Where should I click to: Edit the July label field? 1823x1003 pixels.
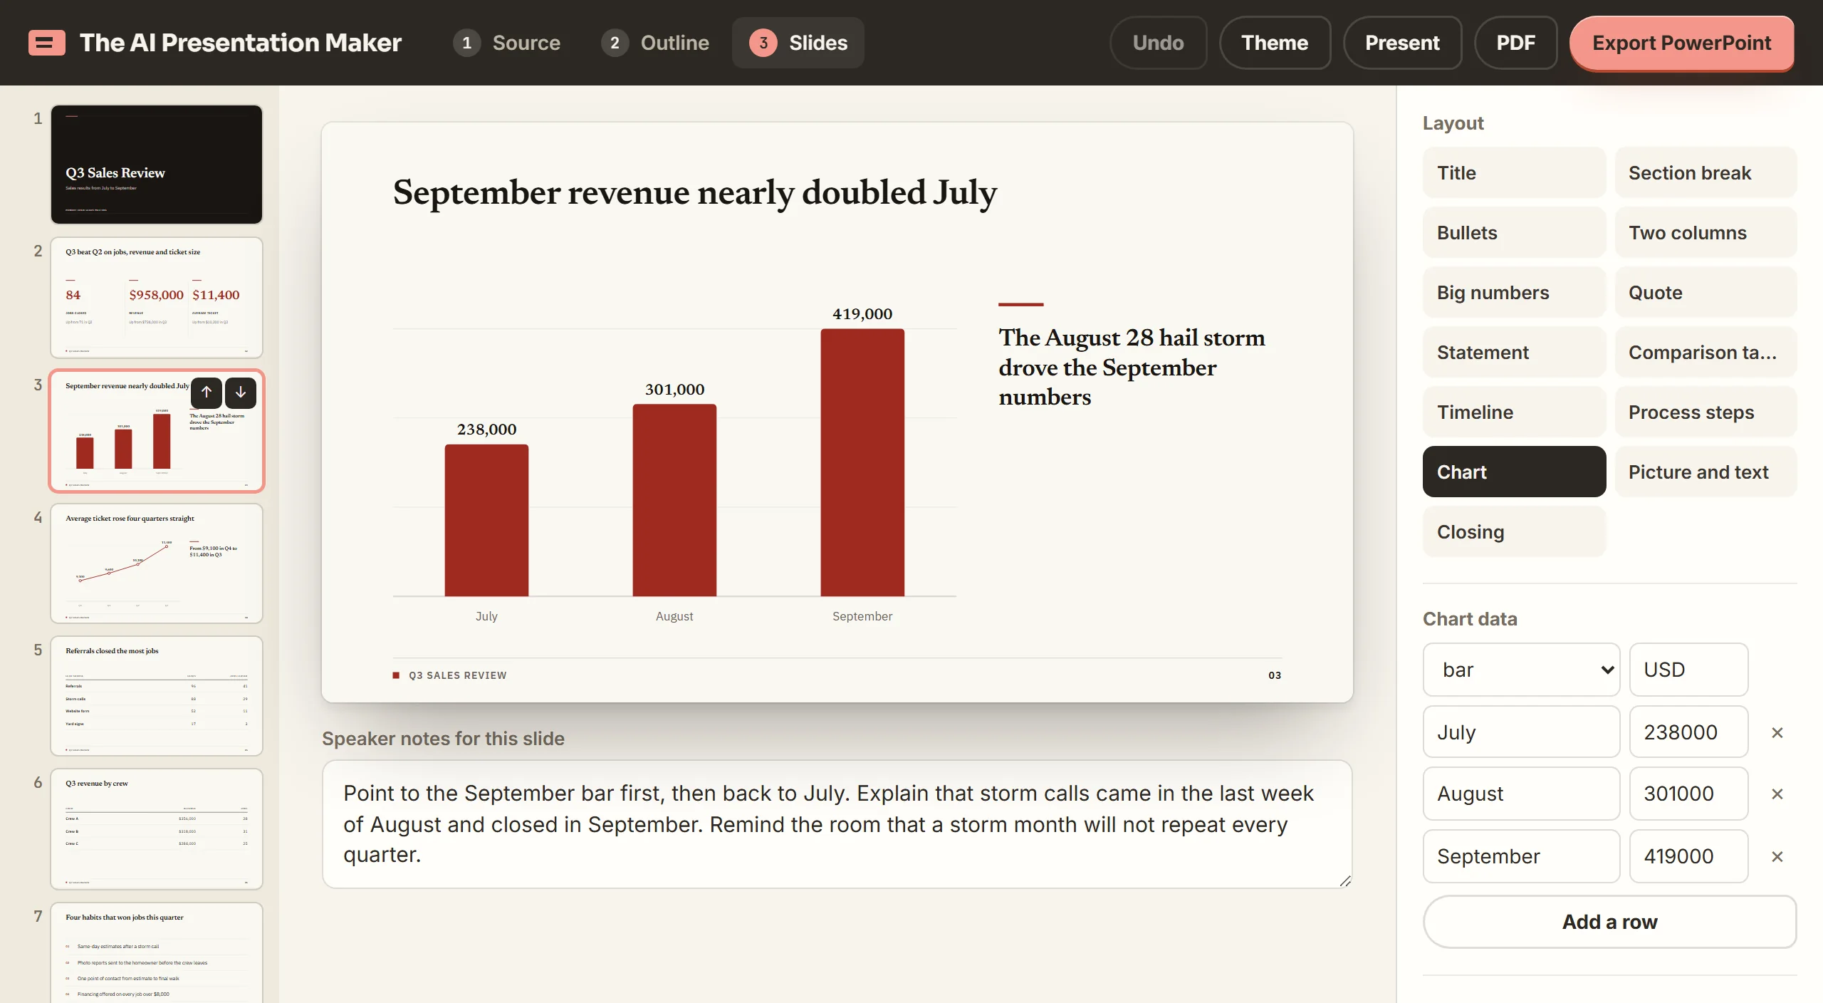1521,732
